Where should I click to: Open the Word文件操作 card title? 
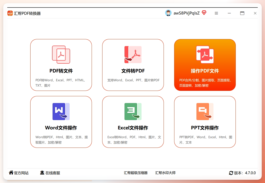coord(61,128)
